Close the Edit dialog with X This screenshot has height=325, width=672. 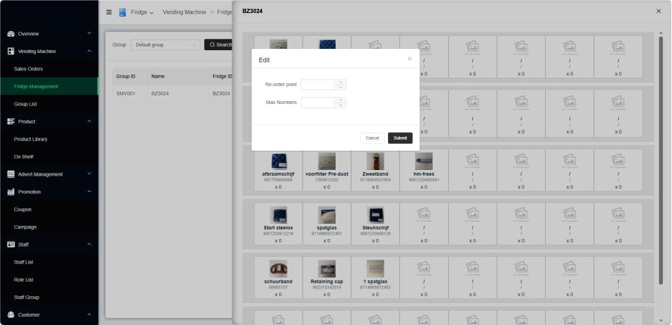click(409, 59)
